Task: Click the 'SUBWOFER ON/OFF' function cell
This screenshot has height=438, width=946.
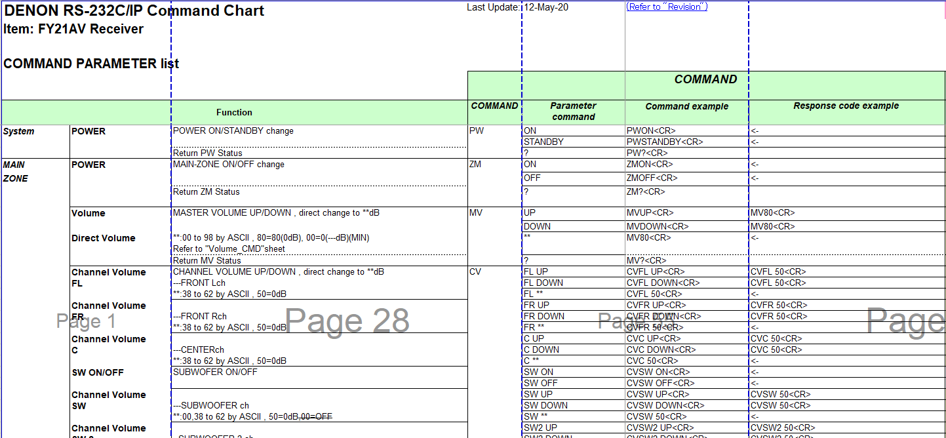Action: click(x=319, y=377)
